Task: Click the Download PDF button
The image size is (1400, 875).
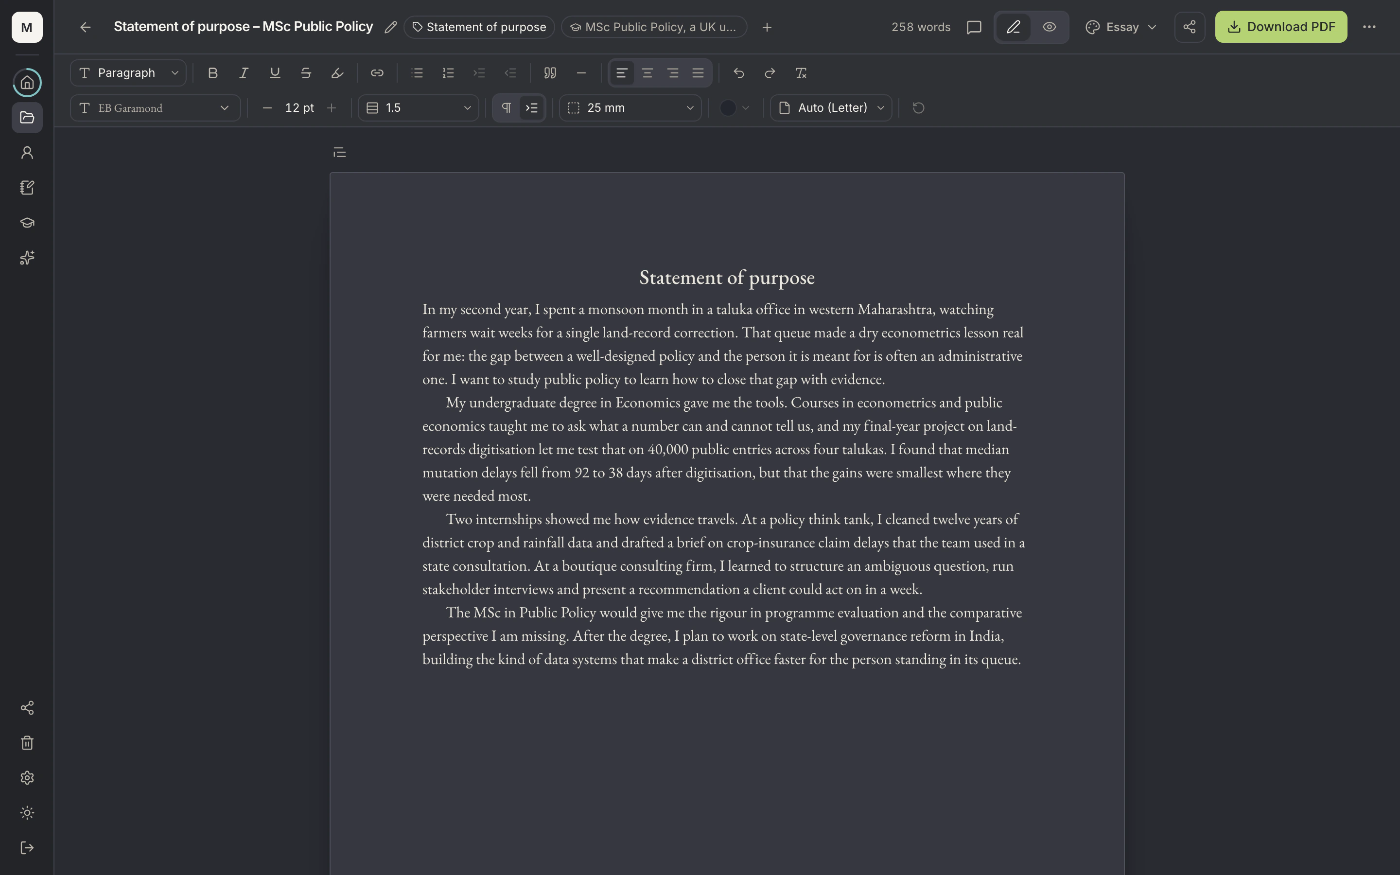Action: pyautogui.click(x=1281, y=27)
